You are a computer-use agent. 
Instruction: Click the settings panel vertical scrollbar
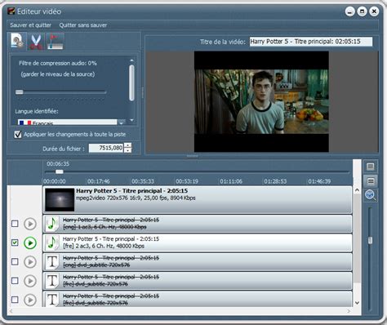click(131, 82)
